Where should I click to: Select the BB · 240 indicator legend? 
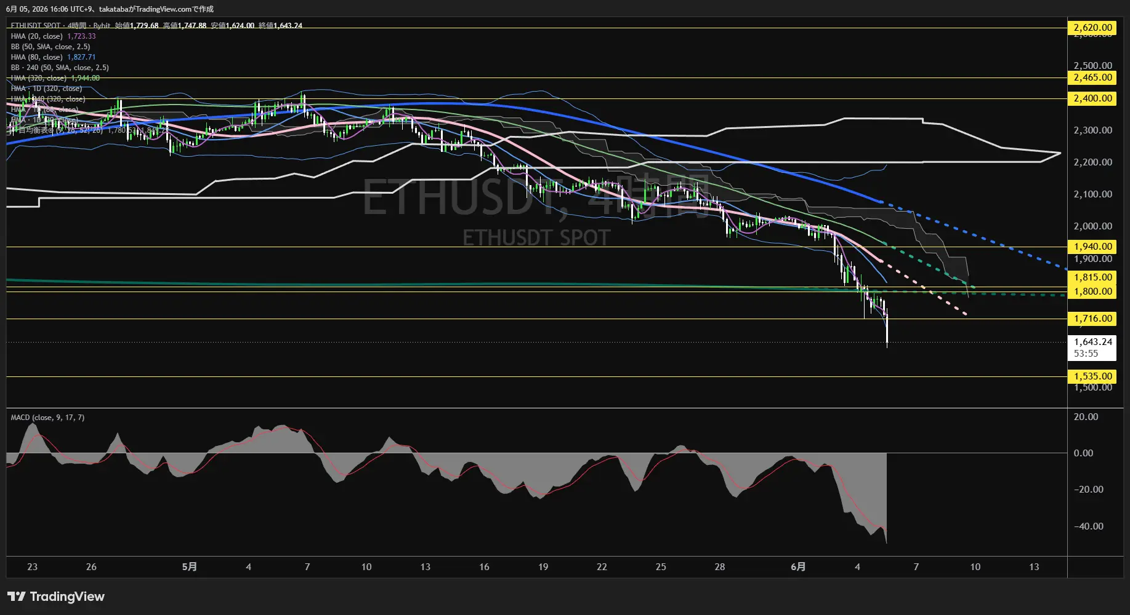[60, 68]
